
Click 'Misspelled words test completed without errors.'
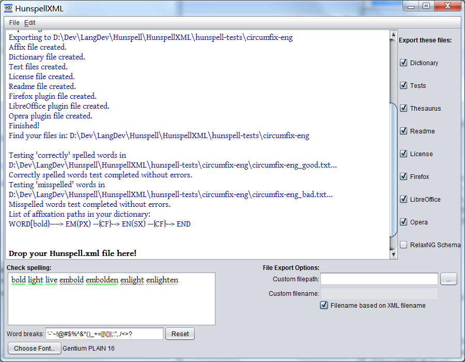[89, 204]
